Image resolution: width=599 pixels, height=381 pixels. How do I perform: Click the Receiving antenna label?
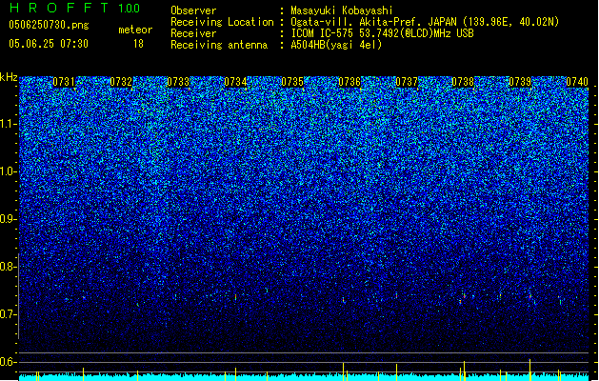tap(219, 45)
